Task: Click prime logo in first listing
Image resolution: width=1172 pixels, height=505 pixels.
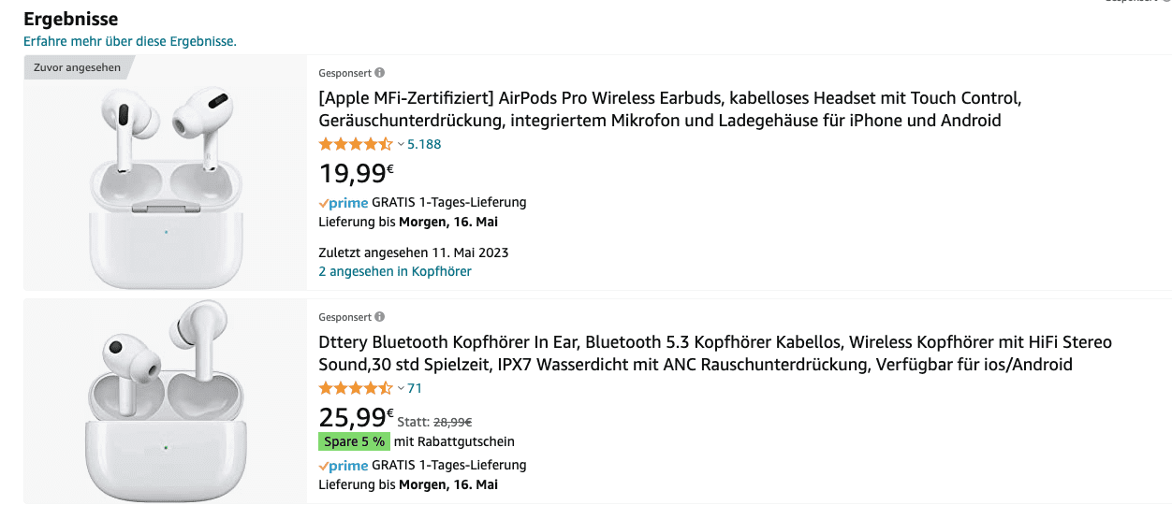Action: [343, 203]
